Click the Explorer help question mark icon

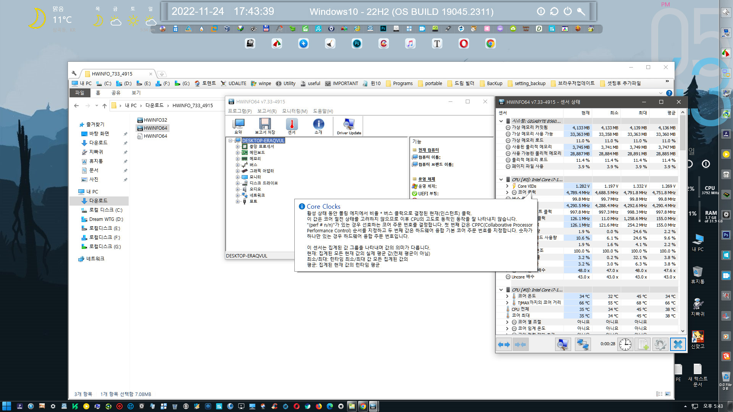click(669, 93)
